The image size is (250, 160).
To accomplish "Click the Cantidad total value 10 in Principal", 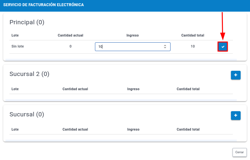I will pyautogui.click(x=193, y=46).
